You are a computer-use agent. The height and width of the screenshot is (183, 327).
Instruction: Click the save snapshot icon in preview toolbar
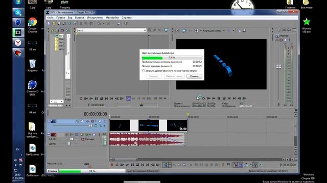[244, 30]
